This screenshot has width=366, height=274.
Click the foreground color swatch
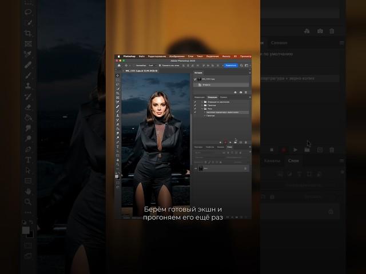tap(117, 176)
